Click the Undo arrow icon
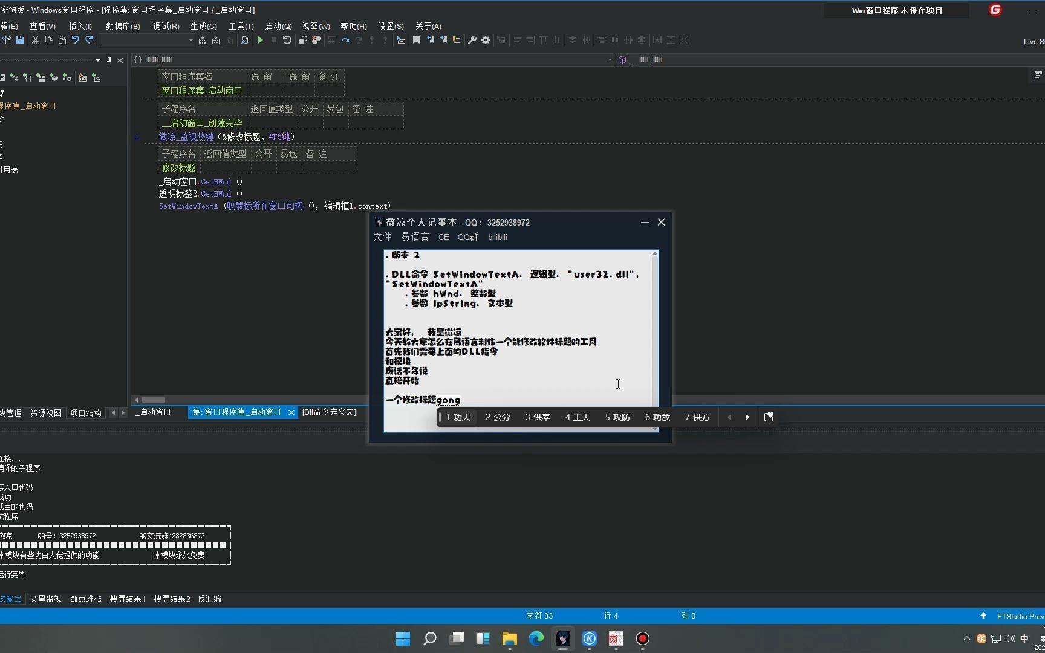Image resolution: width=1045 pixels, height=653 pixels. coord(76,40)
